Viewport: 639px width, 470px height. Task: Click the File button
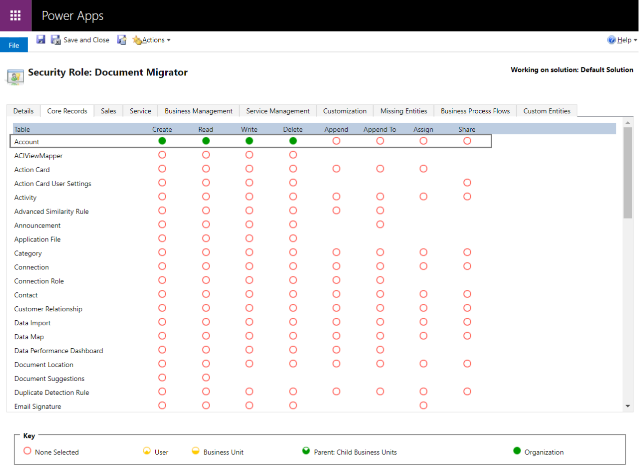[x=13, y=45]
